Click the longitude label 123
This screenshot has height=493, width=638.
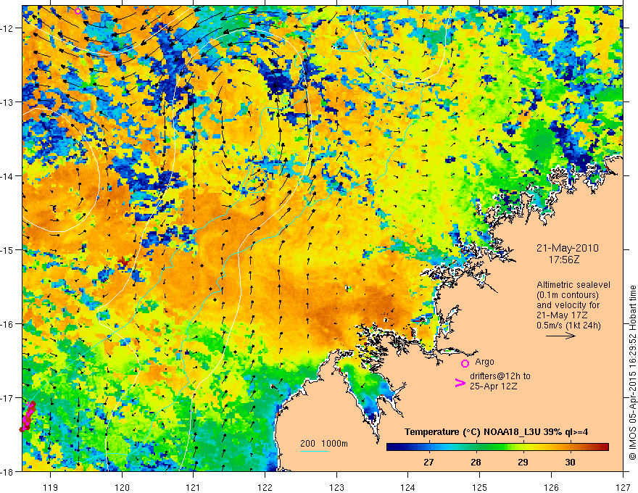point(336,487)
